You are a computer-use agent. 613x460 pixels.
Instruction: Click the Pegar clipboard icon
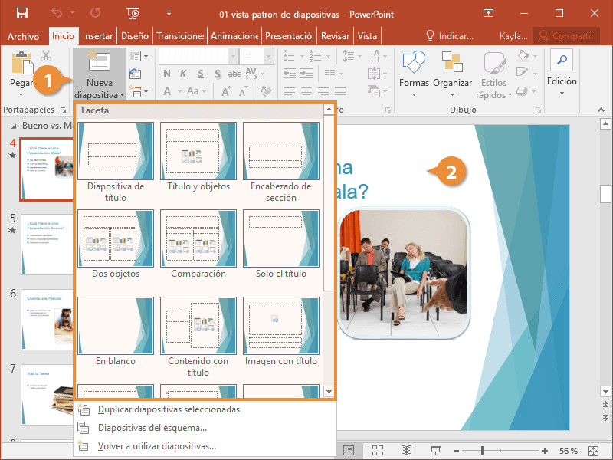pyautogui.click(x=22, y=63)
